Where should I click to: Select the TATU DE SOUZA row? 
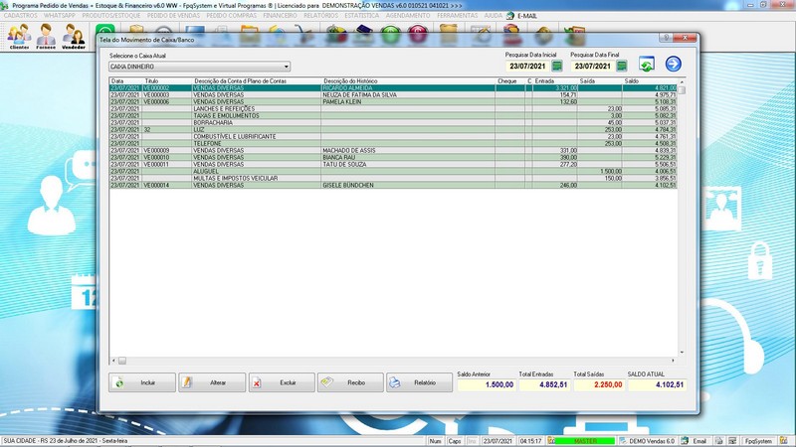click(x=393, y=164)
